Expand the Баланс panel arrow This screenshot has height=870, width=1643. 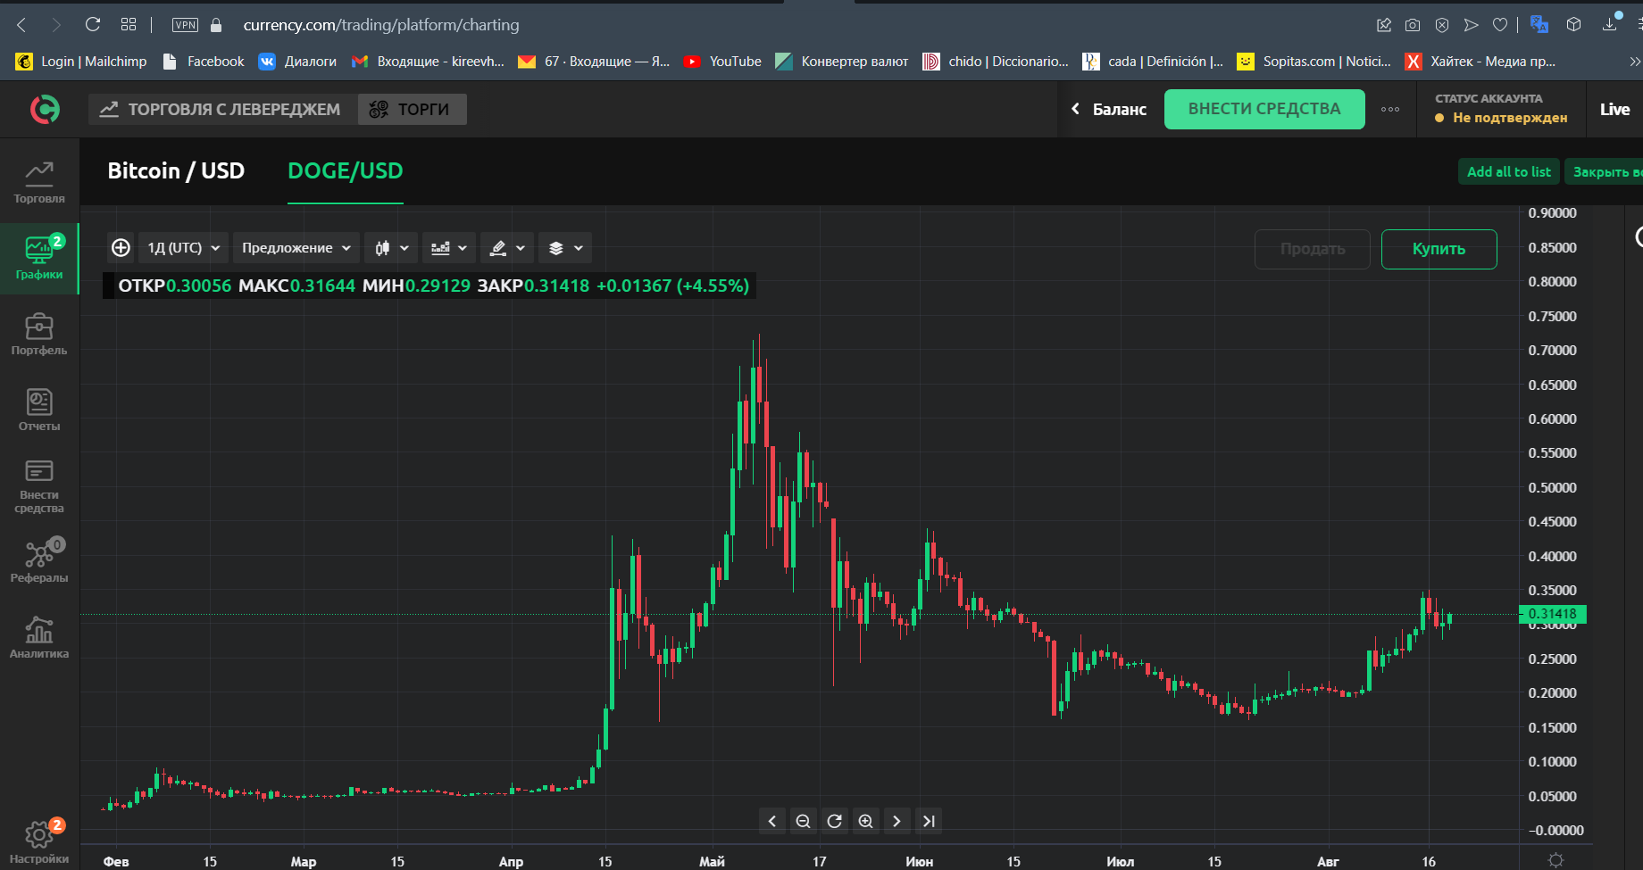click(1076, 109)
